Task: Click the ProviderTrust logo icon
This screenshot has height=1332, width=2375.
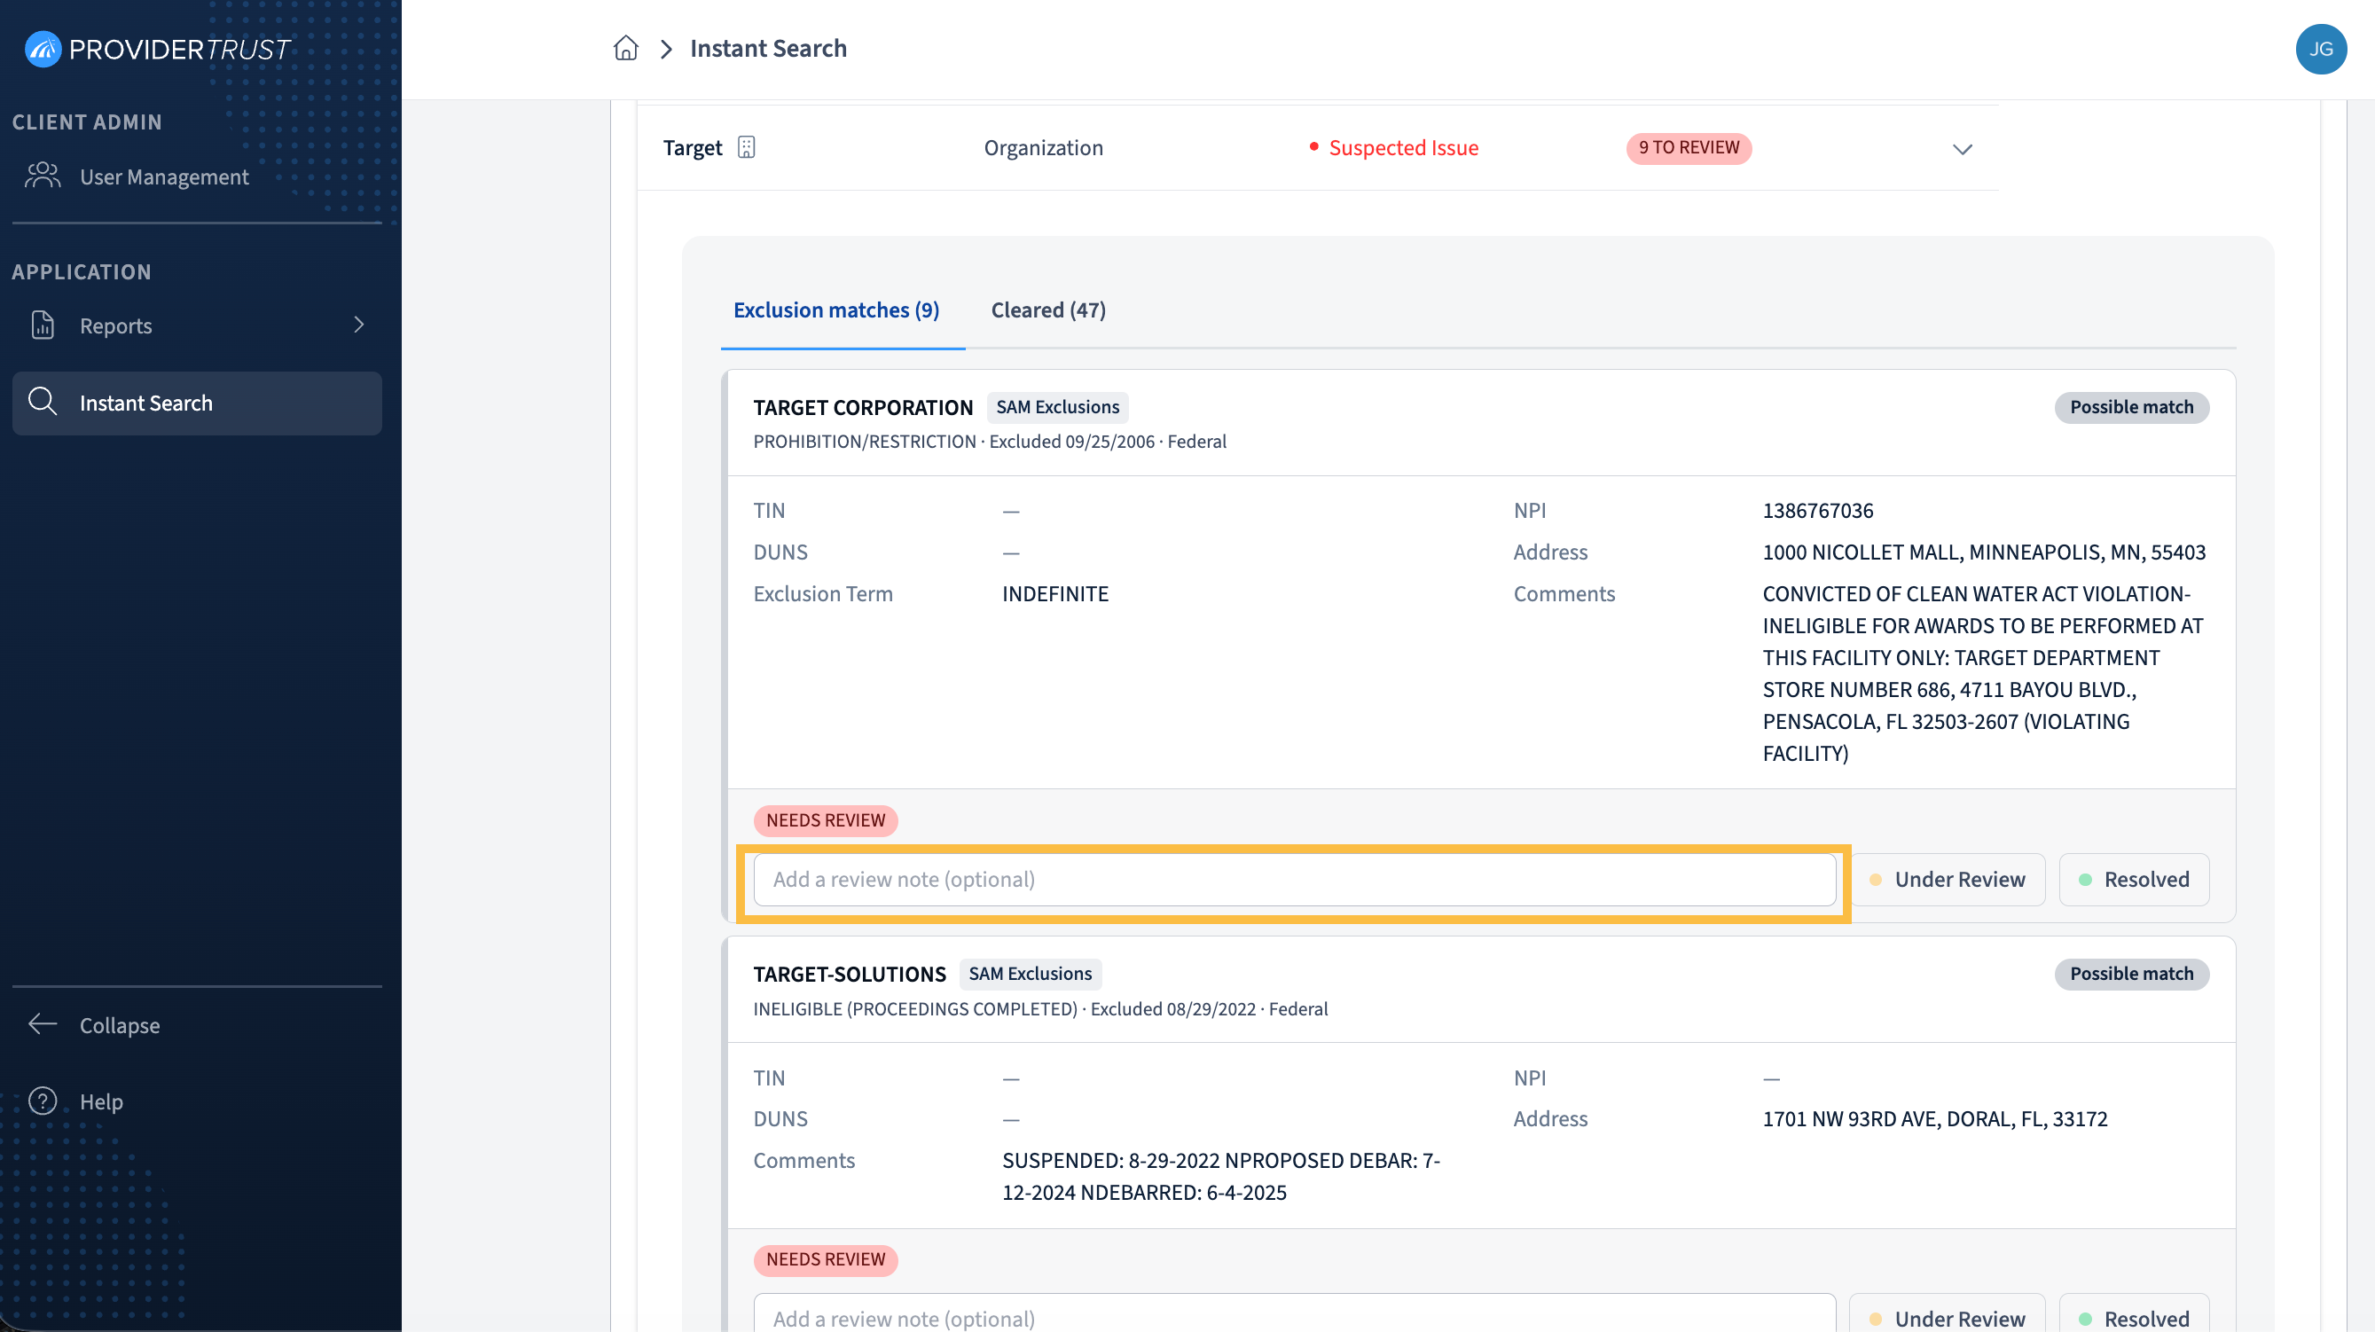Action: pyautogui.click(x=43, y=49)
